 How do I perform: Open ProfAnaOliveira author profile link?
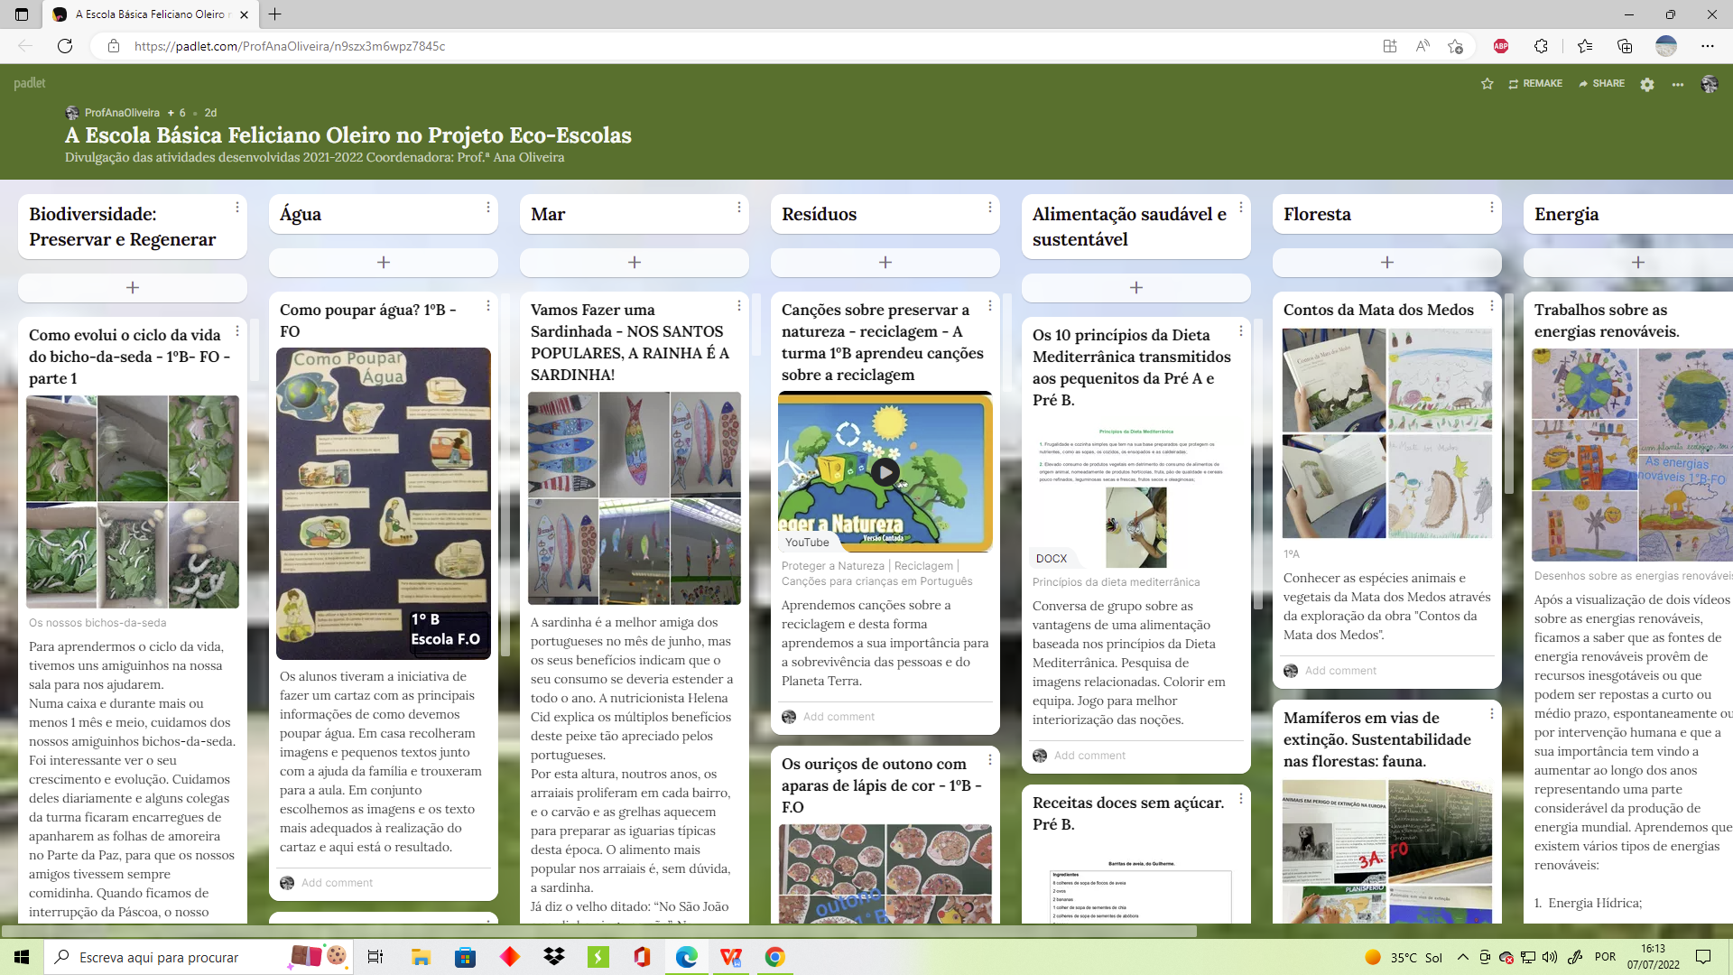122,113
